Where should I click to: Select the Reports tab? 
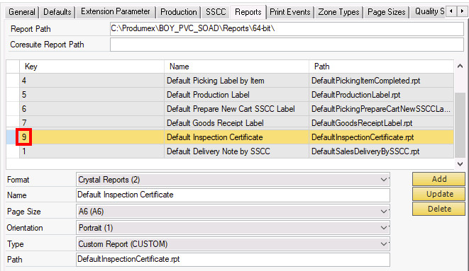[x=248, y=12]
